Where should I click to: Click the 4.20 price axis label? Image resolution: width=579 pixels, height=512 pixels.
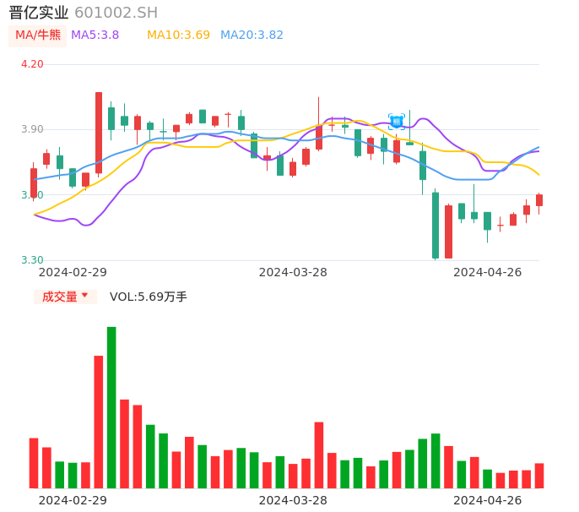point(32,64)
